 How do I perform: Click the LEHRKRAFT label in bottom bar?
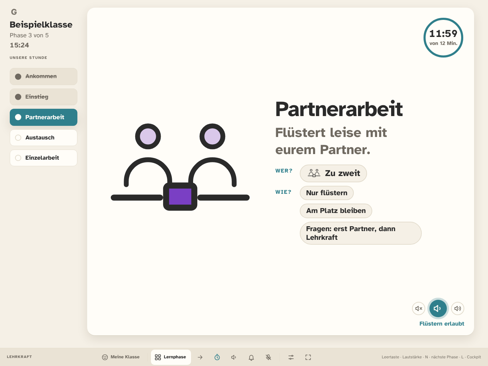20,357
